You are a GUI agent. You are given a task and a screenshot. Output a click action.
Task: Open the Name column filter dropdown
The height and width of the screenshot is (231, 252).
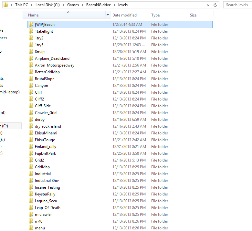coord(108,15)
